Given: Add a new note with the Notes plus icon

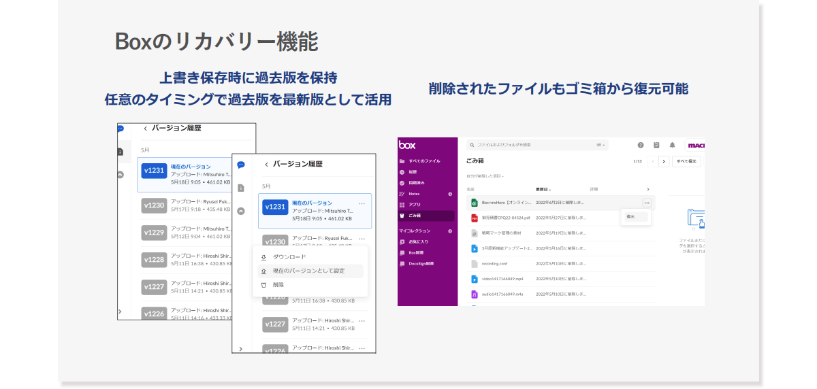Looking at the screenshot, I should [450, 194].
